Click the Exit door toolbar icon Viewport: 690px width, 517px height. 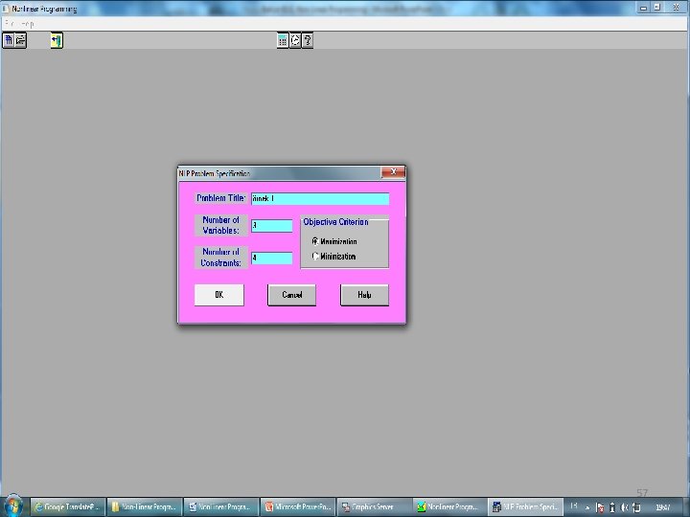click(57, 40)
